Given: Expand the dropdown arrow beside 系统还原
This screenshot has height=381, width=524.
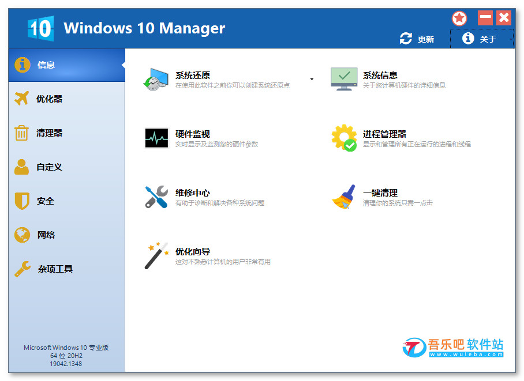Looking at the screenshot, I should (312, 80).
